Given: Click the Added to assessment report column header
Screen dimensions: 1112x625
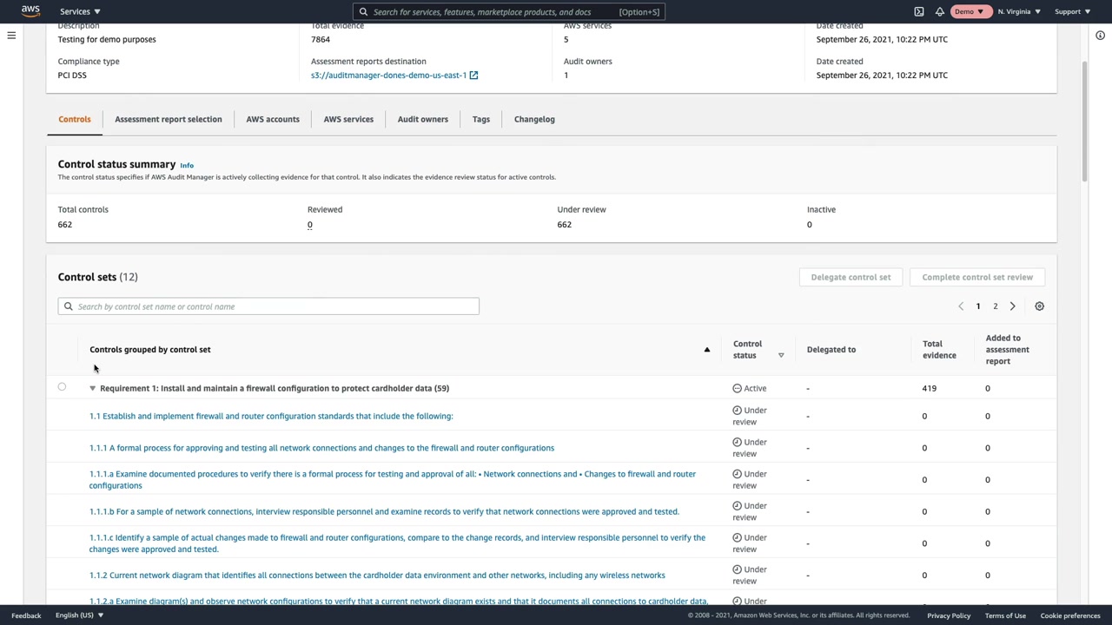Looking at the screenshot, I should coord(1008,350).
